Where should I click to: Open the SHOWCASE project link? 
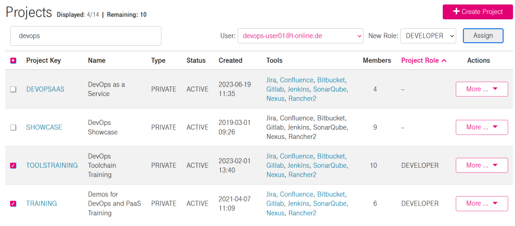tap(44, 127)
